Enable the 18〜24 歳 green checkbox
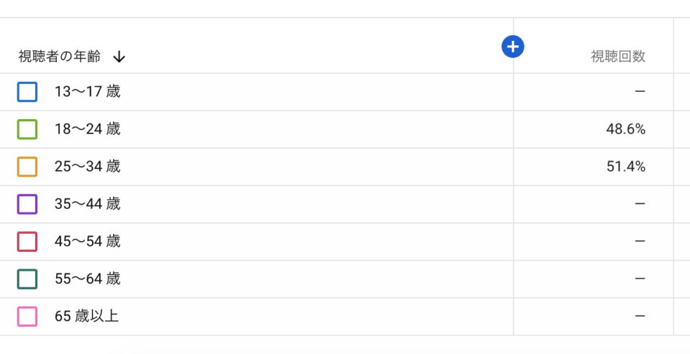690x354 pixels. [x=27, y=129]
